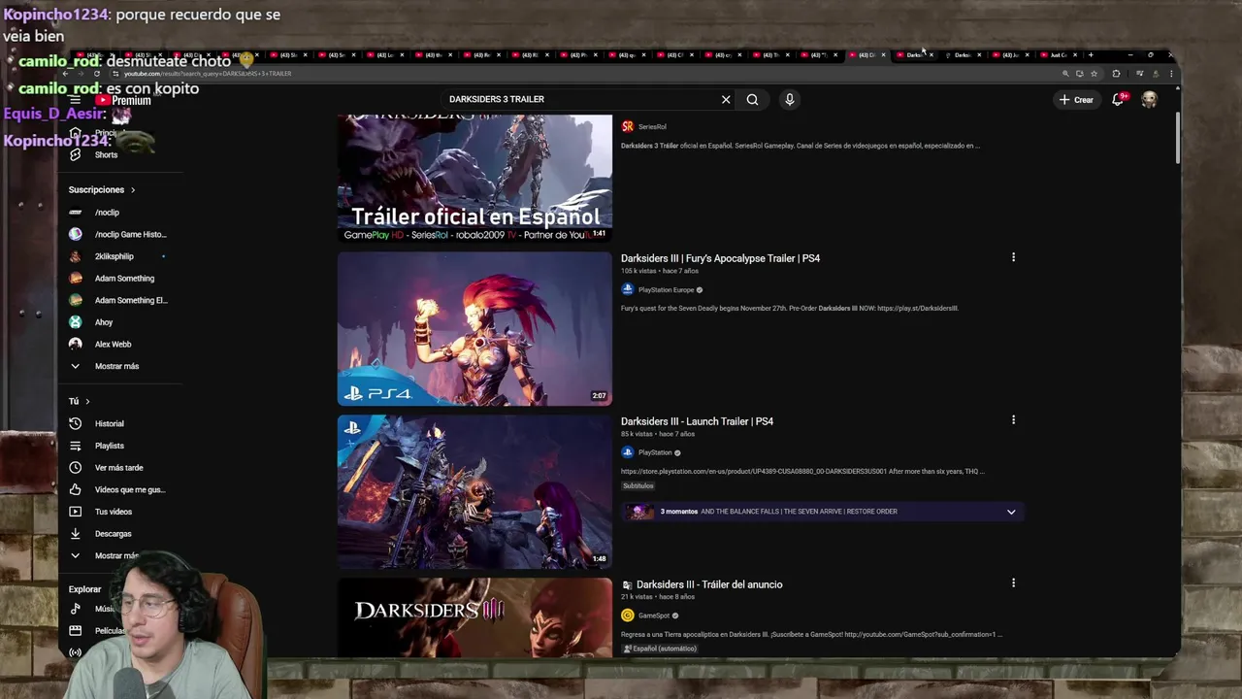The height and width of the screenshot is (699, 1242).
Task: Open a new browser tab
Action: (x=1091, y=55)
